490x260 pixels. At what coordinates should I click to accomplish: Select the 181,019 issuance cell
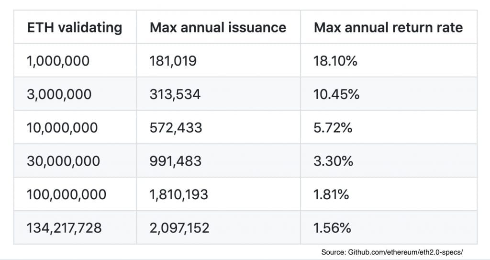coord(173,61)
